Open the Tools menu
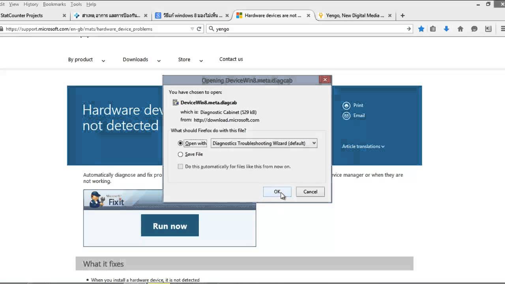 [76, 4]
